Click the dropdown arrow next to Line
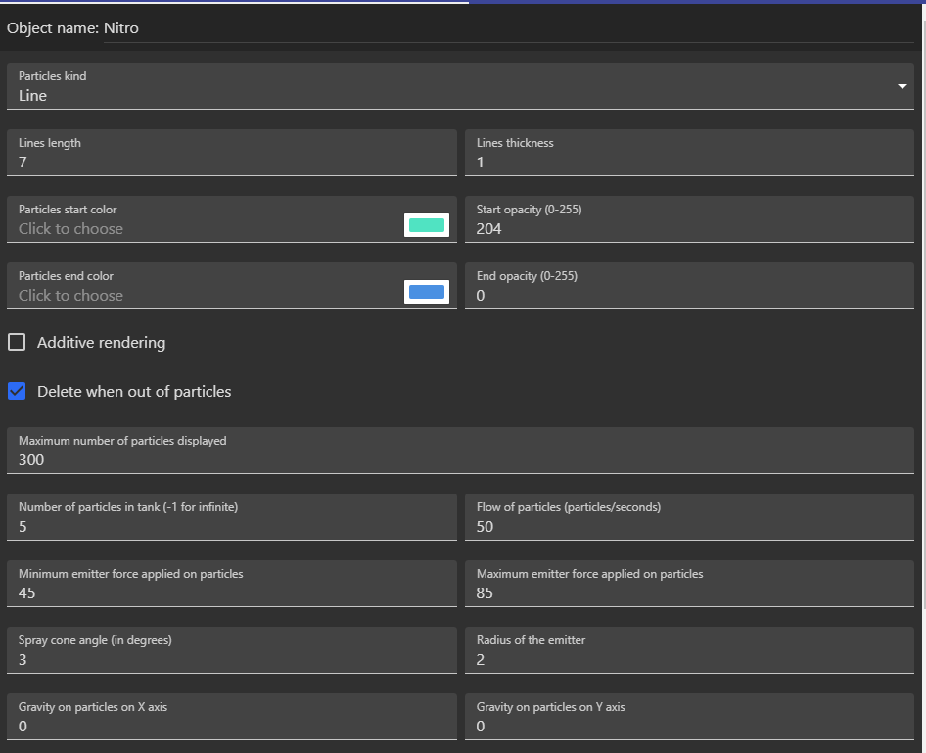The image size is (926, 753). click(x=902, y=87)
